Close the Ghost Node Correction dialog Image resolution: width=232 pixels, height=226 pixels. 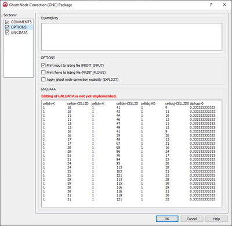point(224,5)
